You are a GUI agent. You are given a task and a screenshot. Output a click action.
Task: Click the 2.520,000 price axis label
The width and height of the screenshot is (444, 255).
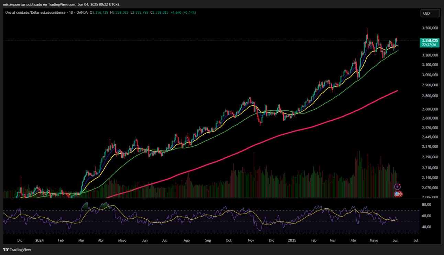tap(430, 127)
